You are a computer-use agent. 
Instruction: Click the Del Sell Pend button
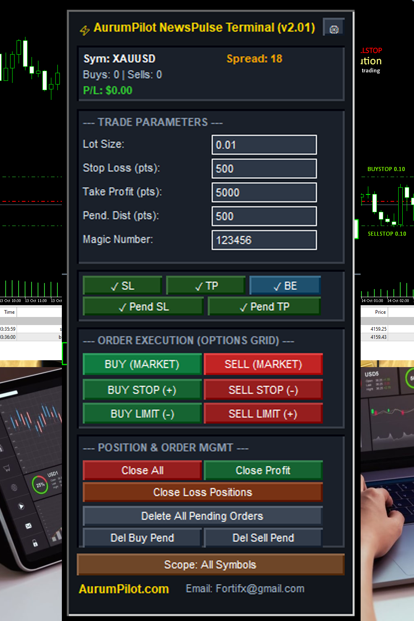click(263, 538)
